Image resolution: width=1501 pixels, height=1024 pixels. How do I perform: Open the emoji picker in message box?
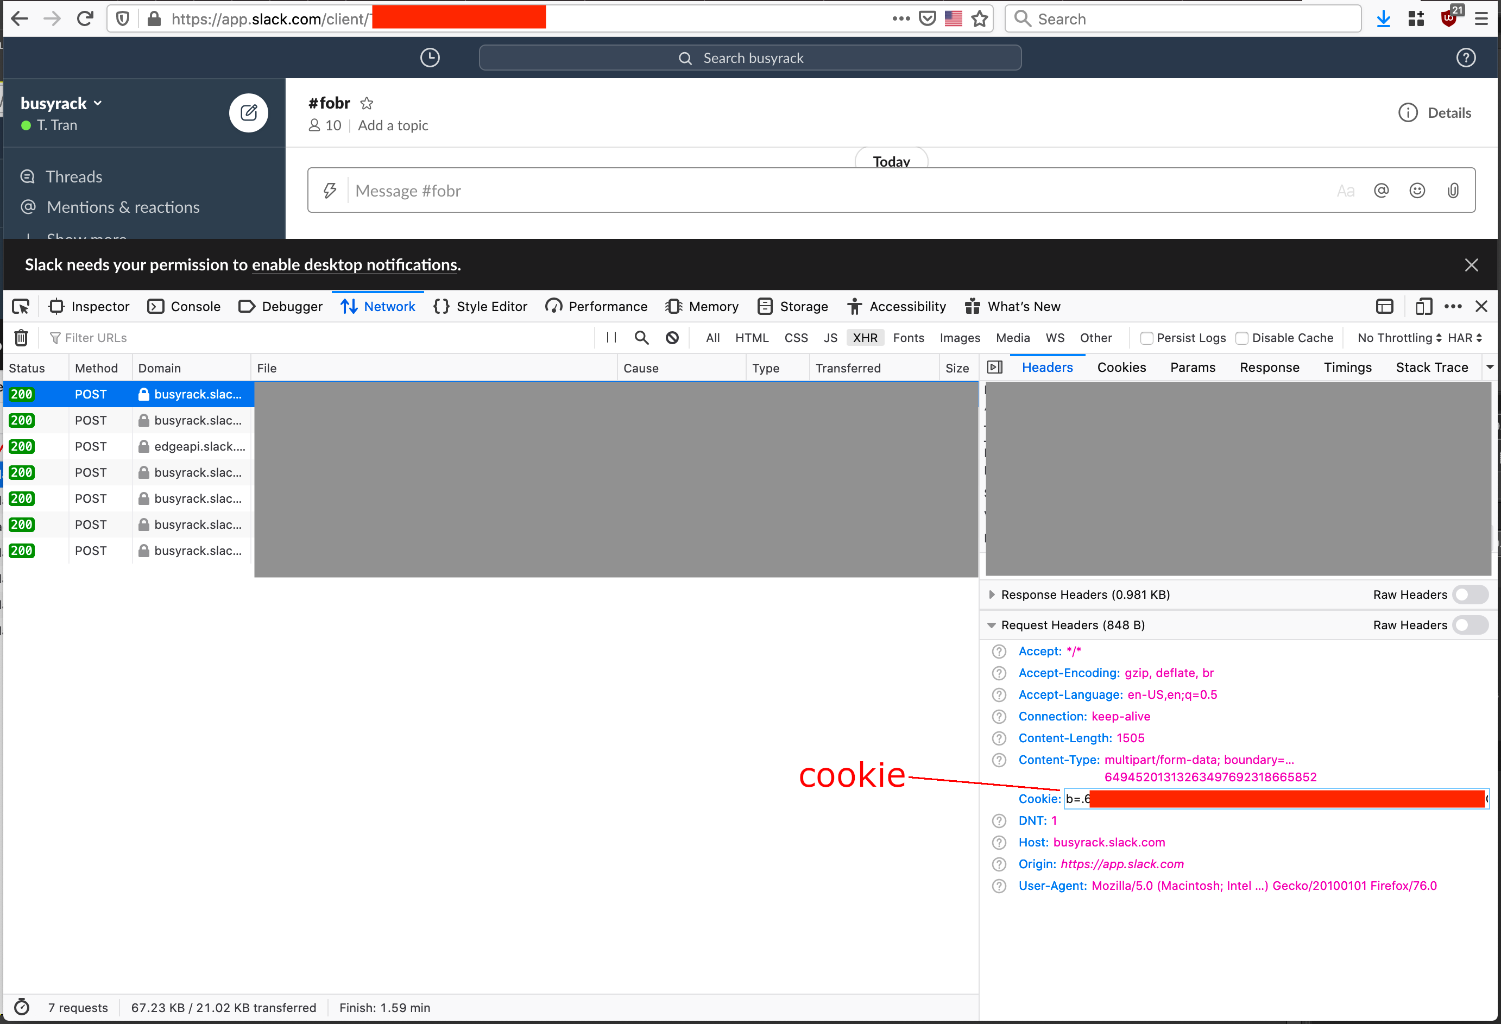1416,191
